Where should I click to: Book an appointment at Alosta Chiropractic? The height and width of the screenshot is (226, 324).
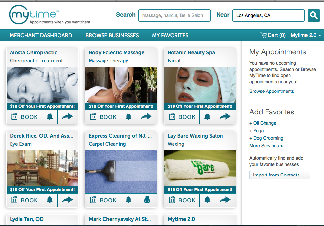point(24,117)
